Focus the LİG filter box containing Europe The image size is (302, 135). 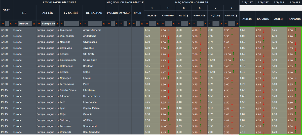(25, 24)
